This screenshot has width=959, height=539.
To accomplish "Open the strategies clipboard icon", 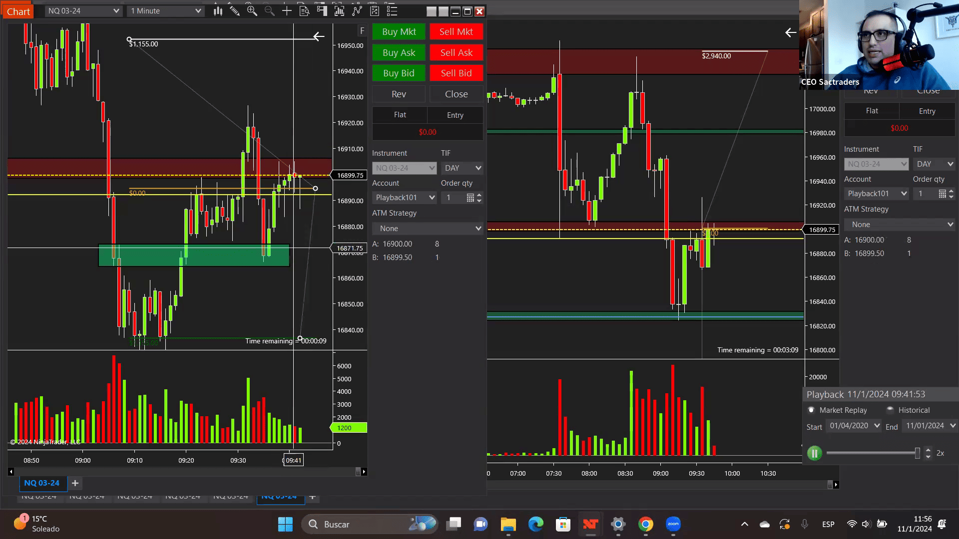I will pos(375,11).
